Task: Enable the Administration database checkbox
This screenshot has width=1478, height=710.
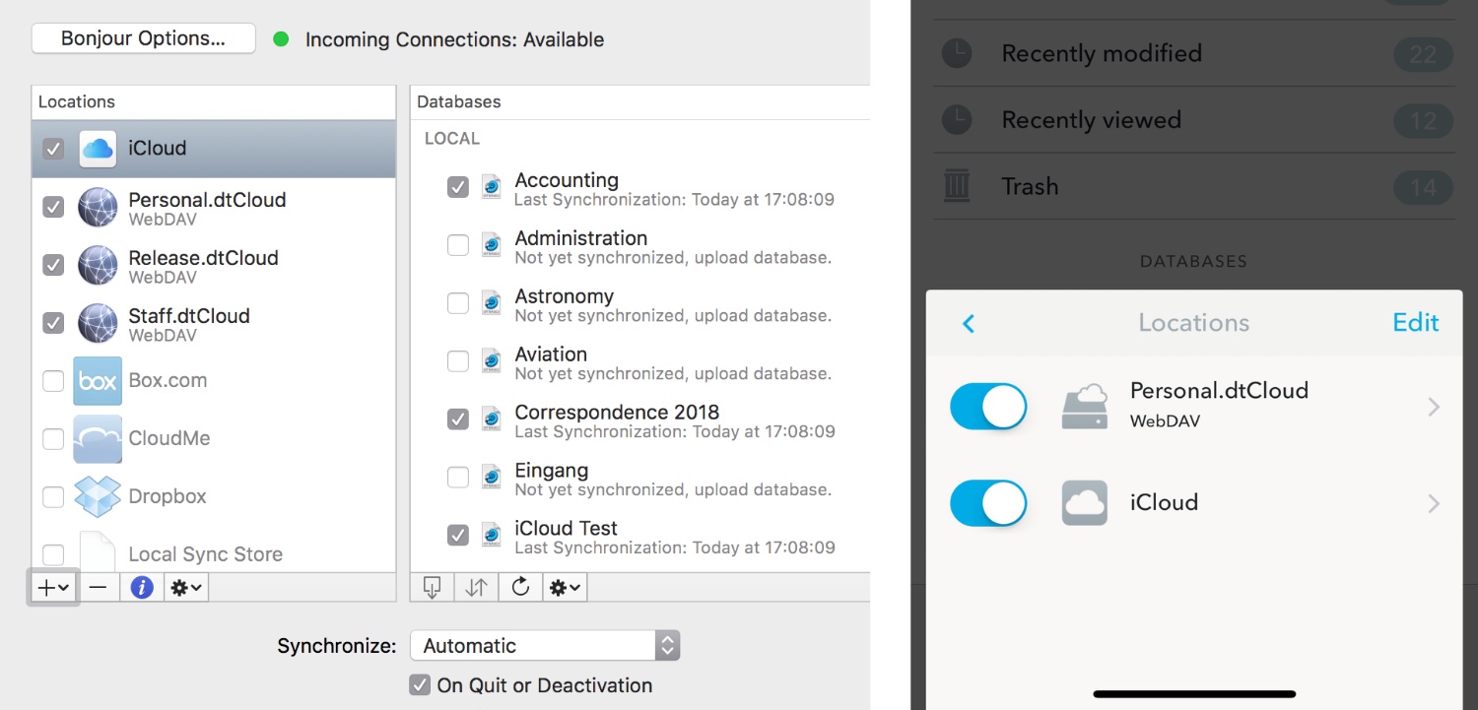Action: [x=458, y=245]
